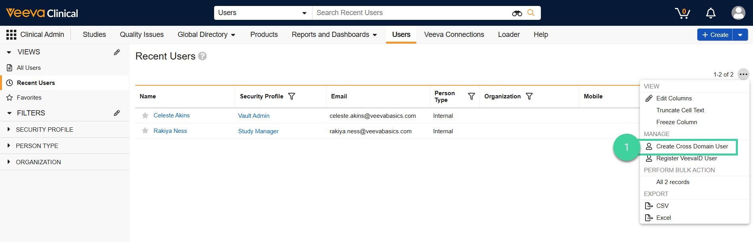Click the help question mark beside Recent Users
The image size is (753, 242).
[x=202, y=56]
